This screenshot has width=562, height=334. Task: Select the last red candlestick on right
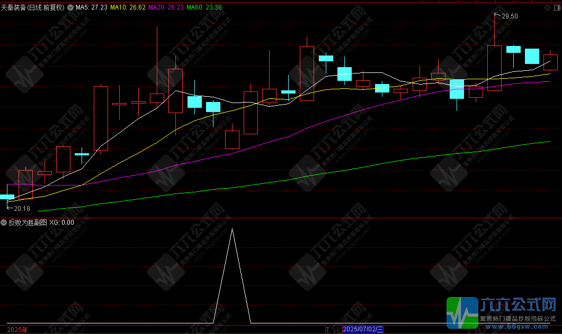pos(550,62)
